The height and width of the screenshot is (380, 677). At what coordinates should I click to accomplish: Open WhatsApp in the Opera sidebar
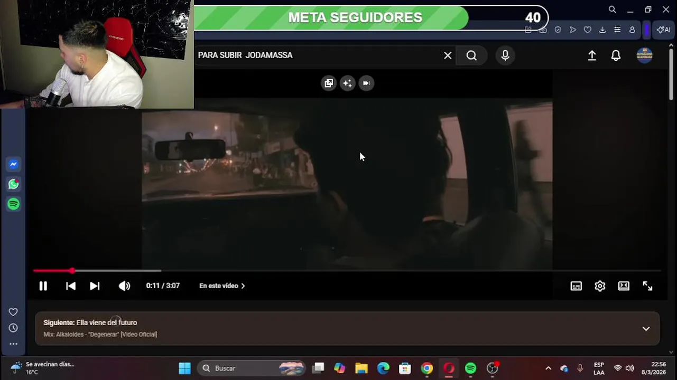pos(14,184)
